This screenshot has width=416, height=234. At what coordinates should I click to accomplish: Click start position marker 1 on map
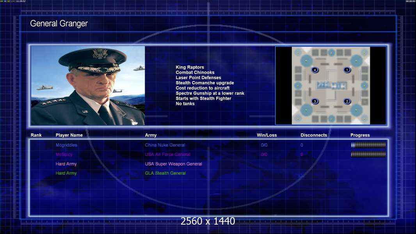click(347, 70)
